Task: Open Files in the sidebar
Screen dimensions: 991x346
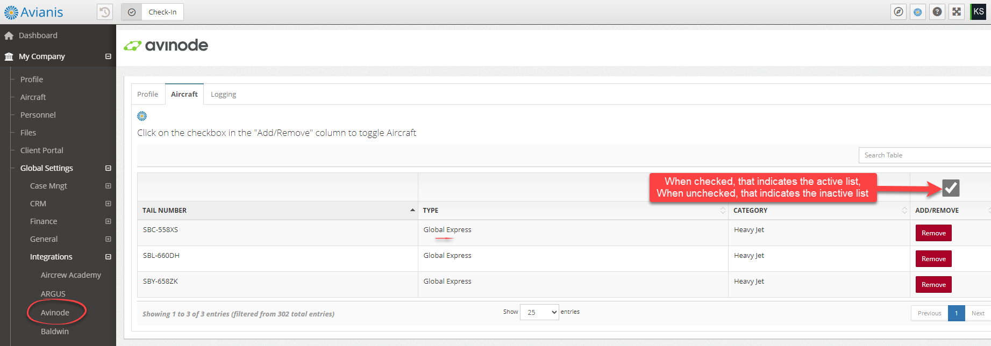Action: point(28,133)
